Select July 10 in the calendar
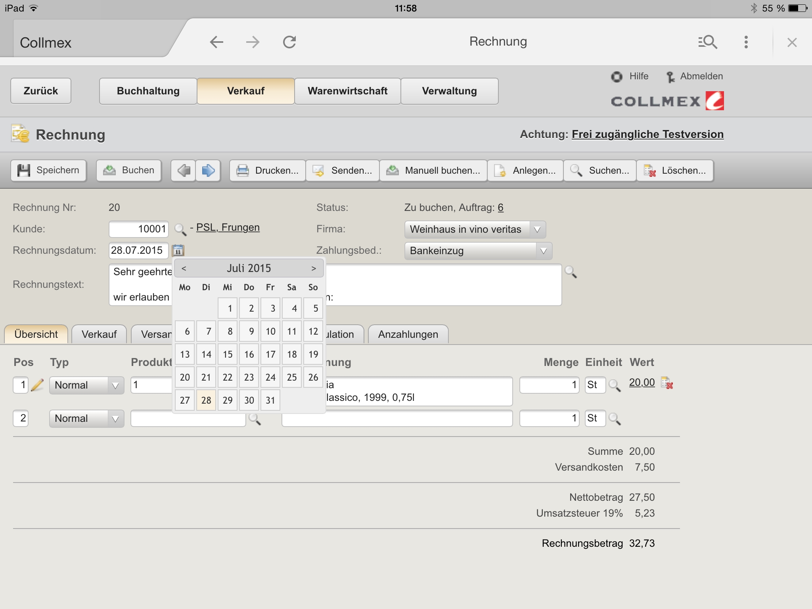 270,331
